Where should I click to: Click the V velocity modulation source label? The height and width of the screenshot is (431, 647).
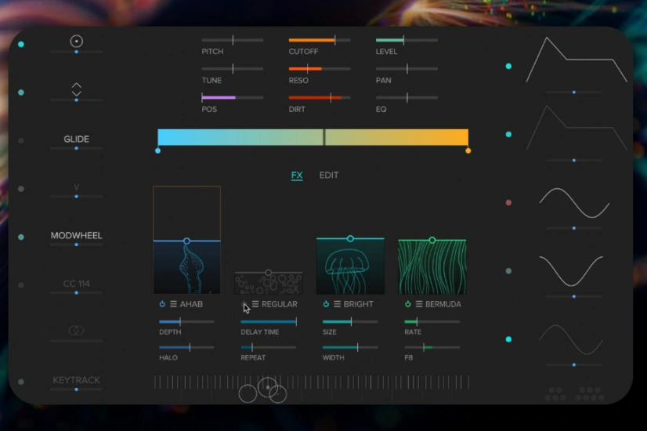pos(76,187)
